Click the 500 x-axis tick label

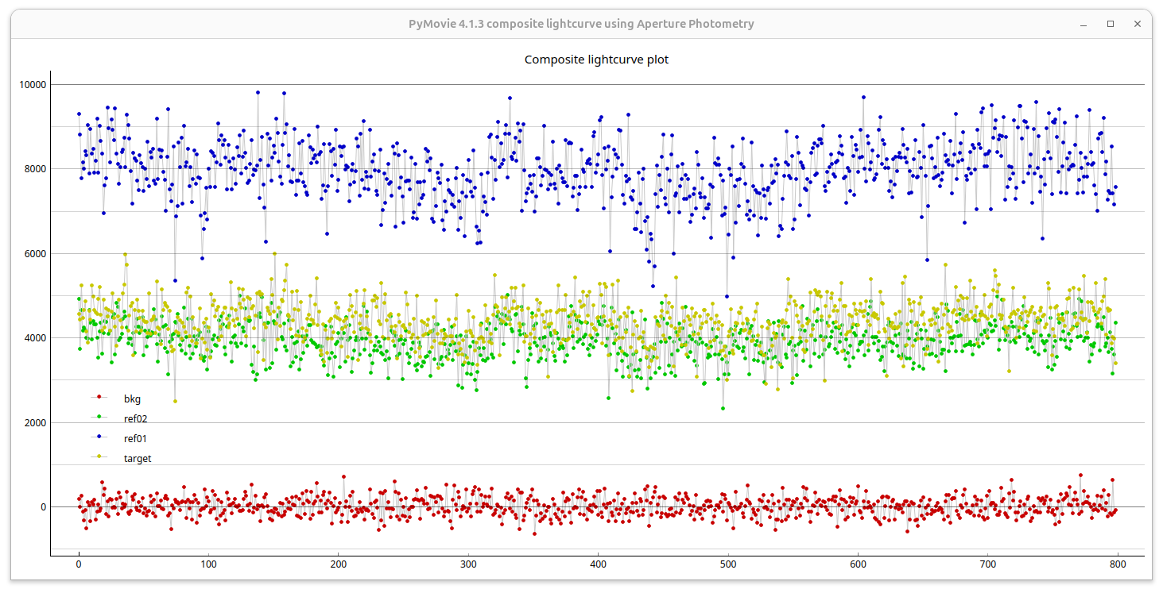(x=728, y=564)
